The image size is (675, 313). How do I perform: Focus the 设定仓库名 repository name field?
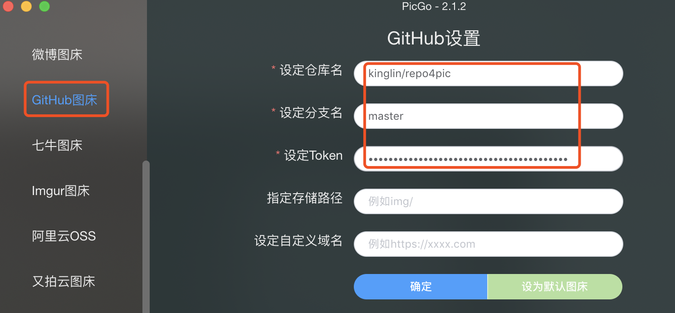pyautogui.click(x=489, y=73)
